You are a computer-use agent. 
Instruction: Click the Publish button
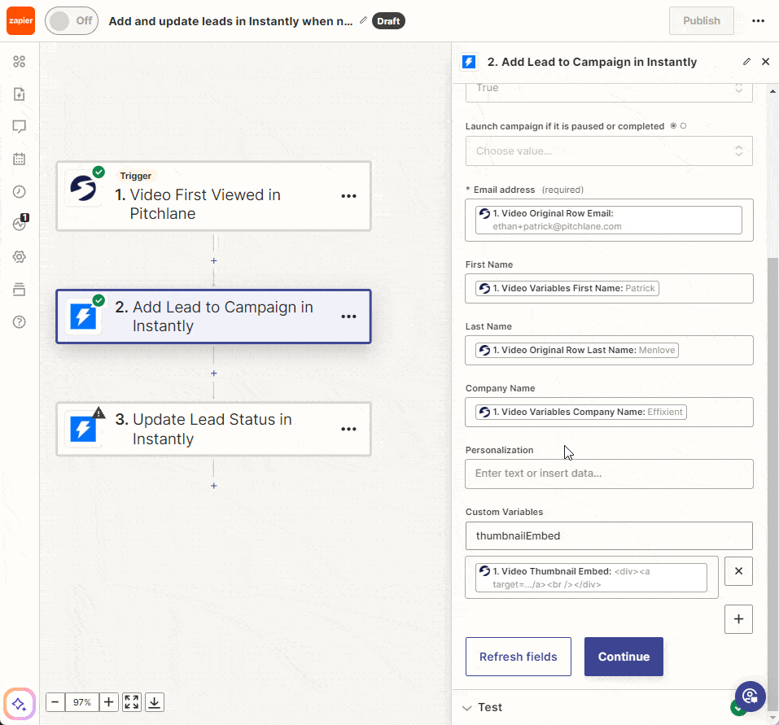click(x=701, y=21)
